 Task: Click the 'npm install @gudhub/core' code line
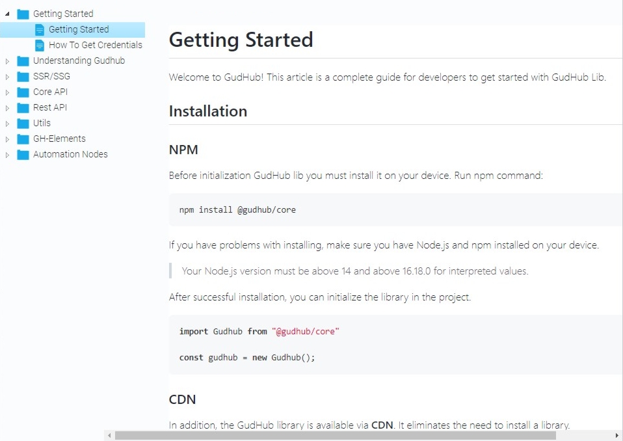point(237,210)
